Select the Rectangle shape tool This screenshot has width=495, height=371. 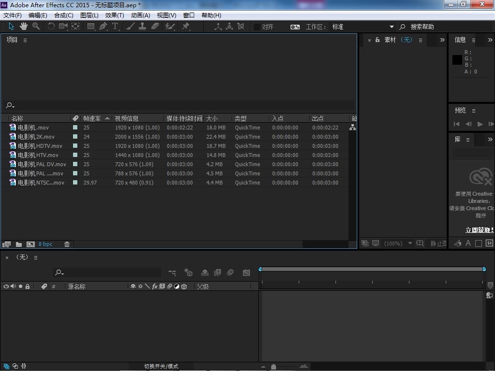tap(91, 27)
